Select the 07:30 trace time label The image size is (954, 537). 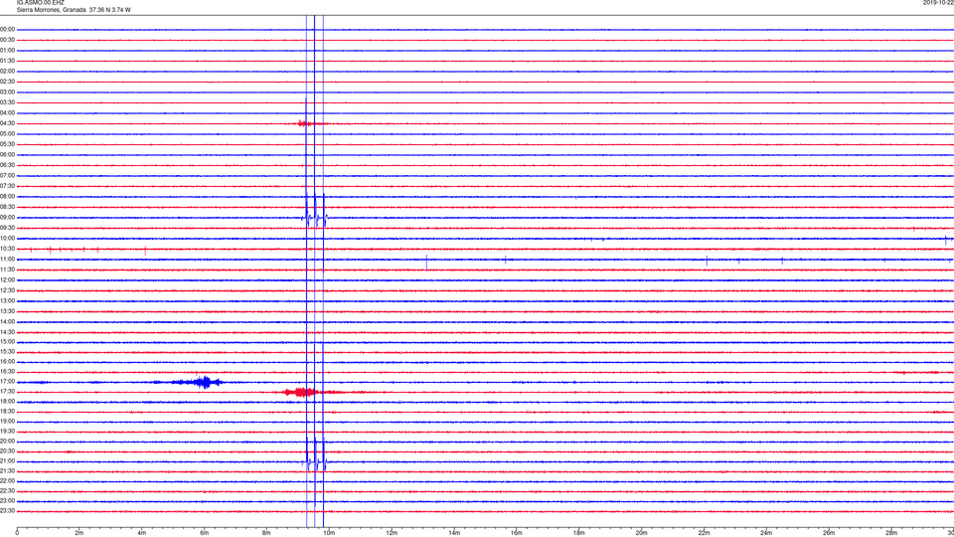point(8,186)
